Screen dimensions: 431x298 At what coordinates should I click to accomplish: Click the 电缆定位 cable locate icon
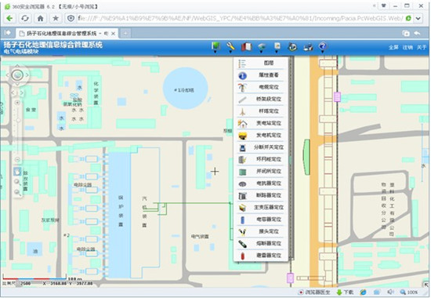tap(242, 88)
